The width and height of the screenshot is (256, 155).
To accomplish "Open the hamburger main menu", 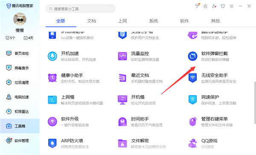I will (232, 6).
